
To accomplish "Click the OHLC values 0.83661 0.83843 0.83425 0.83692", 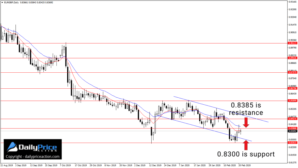I will click(36, 2).
